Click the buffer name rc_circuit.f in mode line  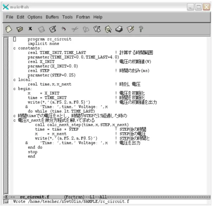point(35,197)
